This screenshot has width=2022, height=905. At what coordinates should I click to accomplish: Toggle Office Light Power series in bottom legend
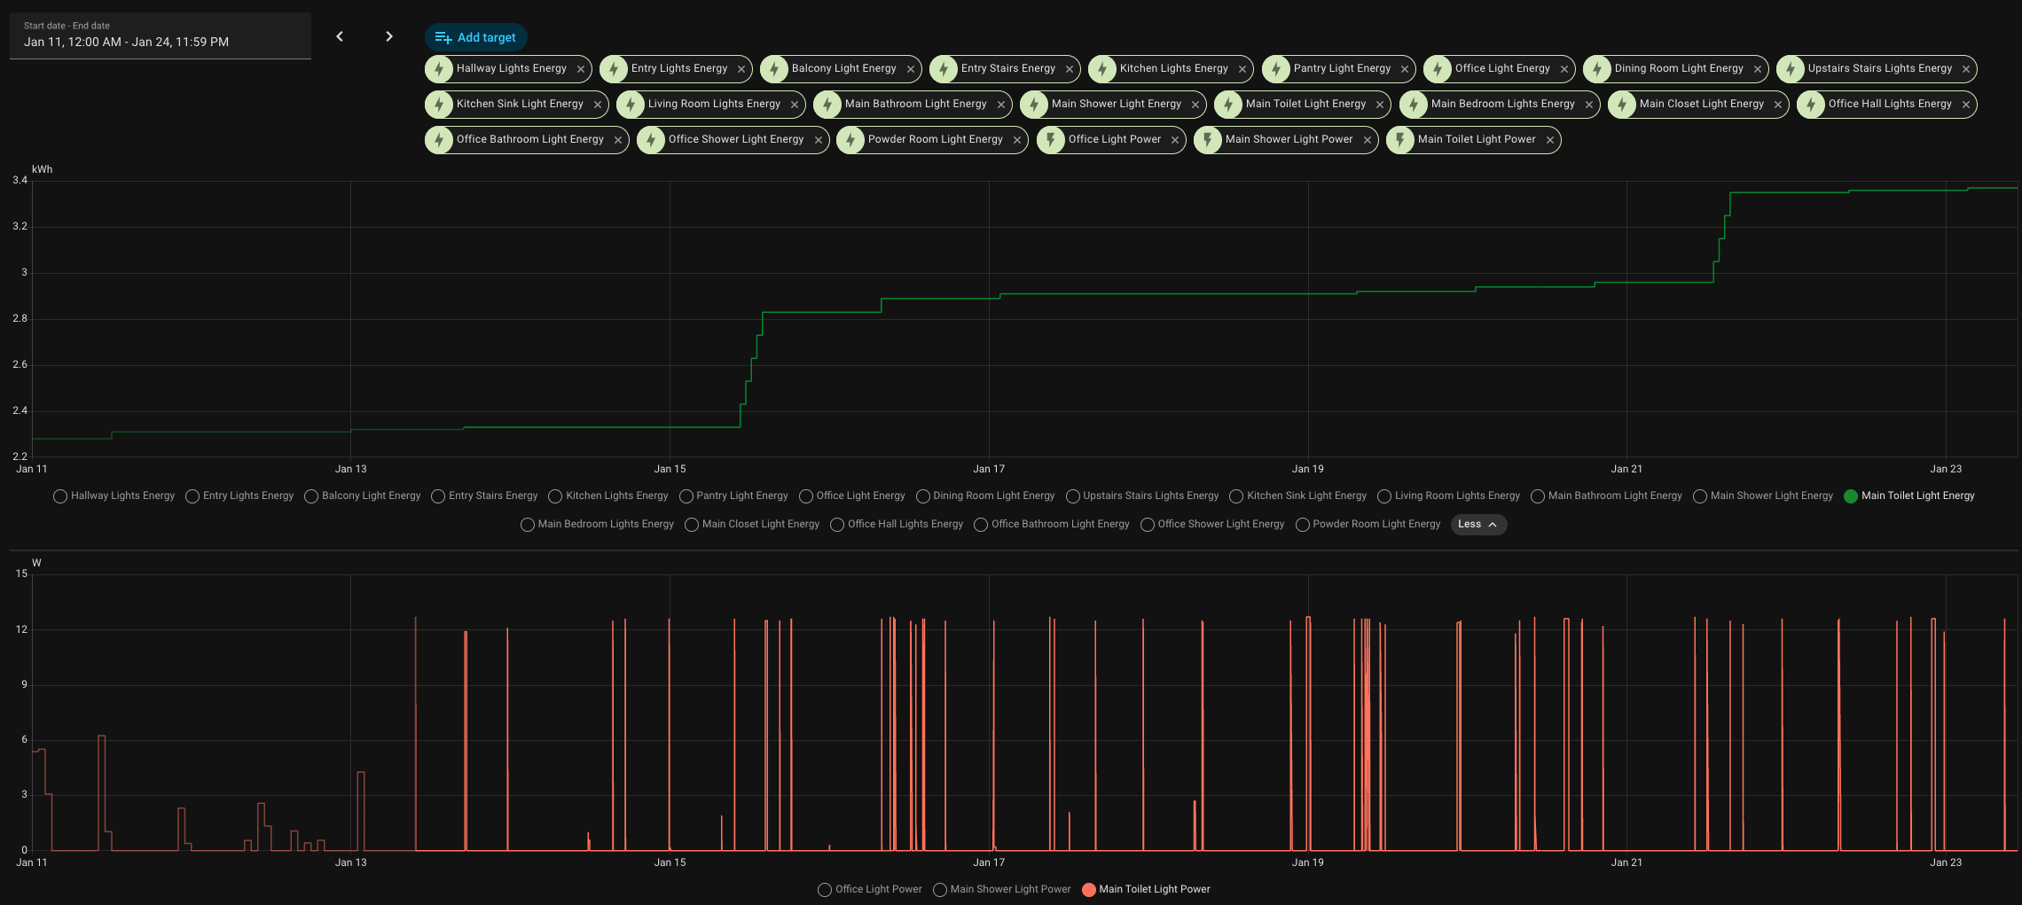[x=870, y=890]
